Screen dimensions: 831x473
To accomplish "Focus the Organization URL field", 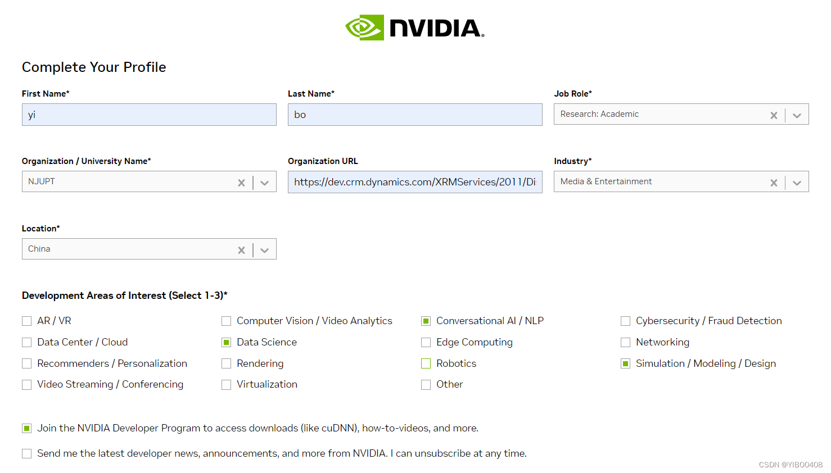I will tap(415, 182).
